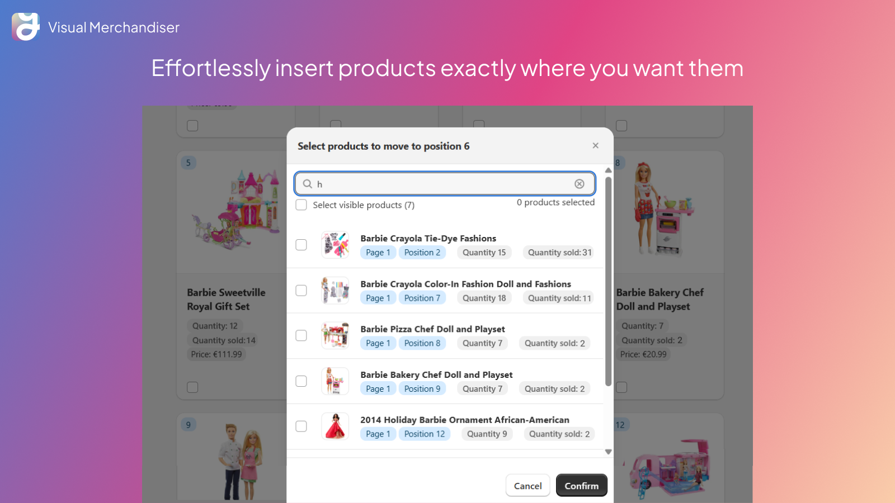
Task: Click the Quantity sold: 11 badge
Action: 559,298
